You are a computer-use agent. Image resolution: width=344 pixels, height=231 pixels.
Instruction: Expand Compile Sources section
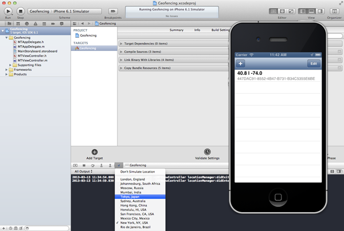(x=121, y=52)
